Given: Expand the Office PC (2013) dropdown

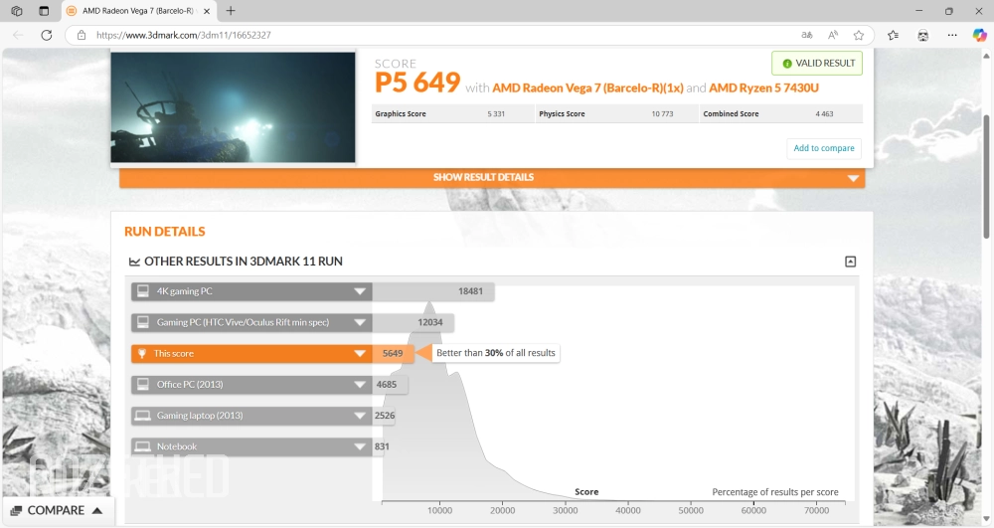Looking at the screenshot, I should point(360,385).
